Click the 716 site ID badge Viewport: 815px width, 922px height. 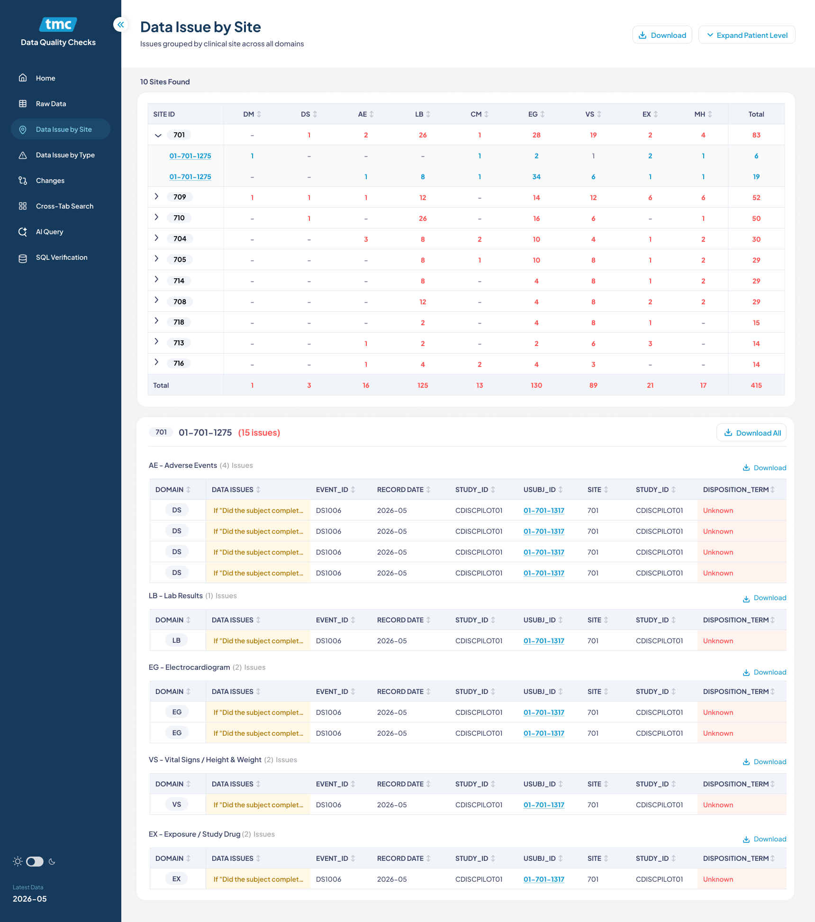(179, 363)
